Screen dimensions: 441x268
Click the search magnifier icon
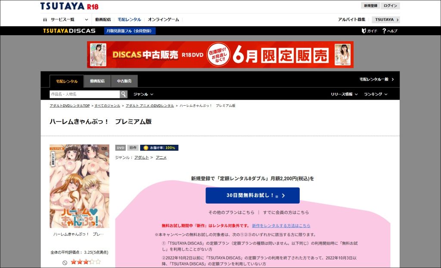[124, 94]
